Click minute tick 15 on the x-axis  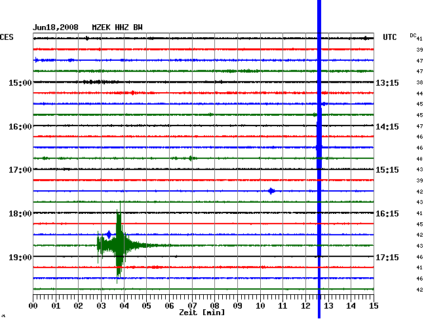click(373, 305)
